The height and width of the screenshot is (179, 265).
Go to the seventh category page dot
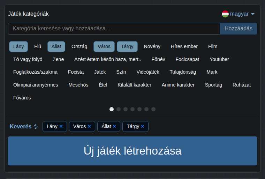click(153, 109)
